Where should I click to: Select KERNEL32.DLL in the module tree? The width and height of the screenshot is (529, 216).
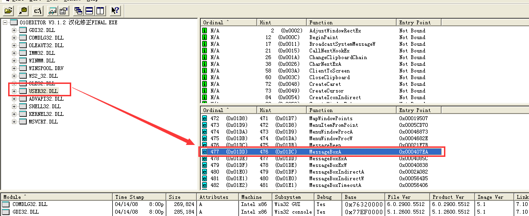[x=45, y=114]
